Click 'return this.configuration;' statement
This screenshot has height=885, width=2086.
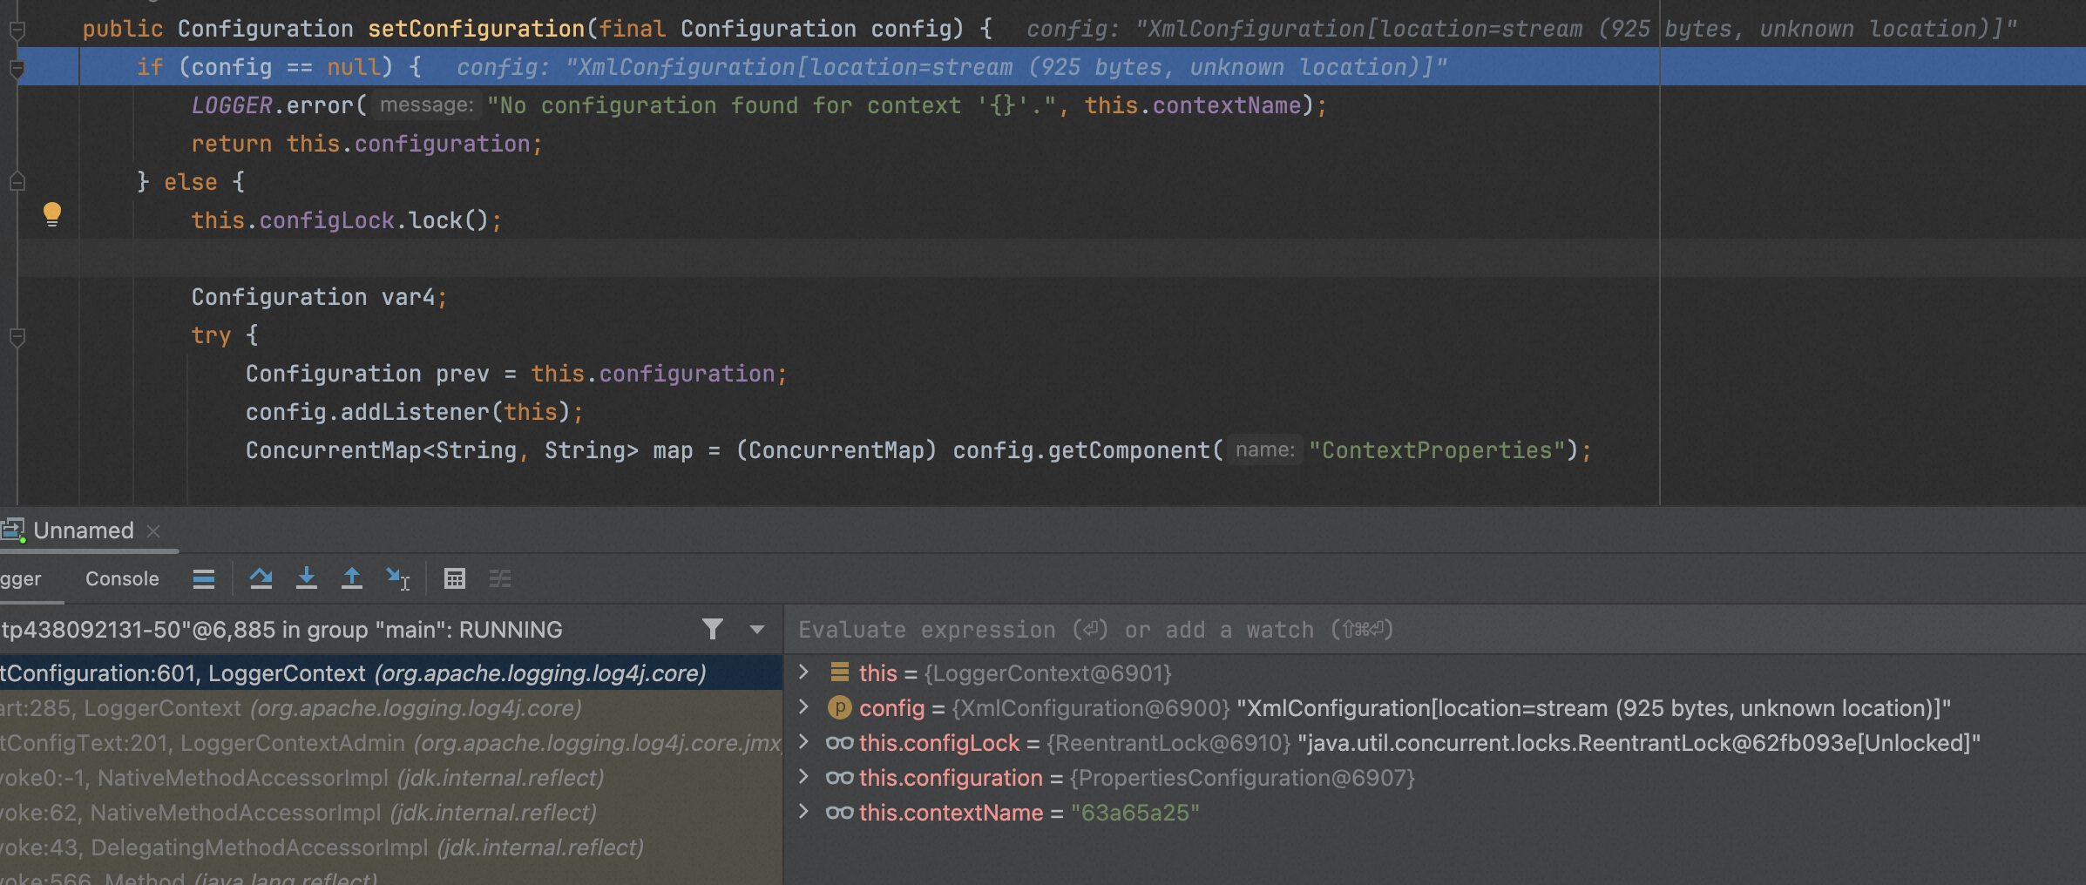click(367, 144)
